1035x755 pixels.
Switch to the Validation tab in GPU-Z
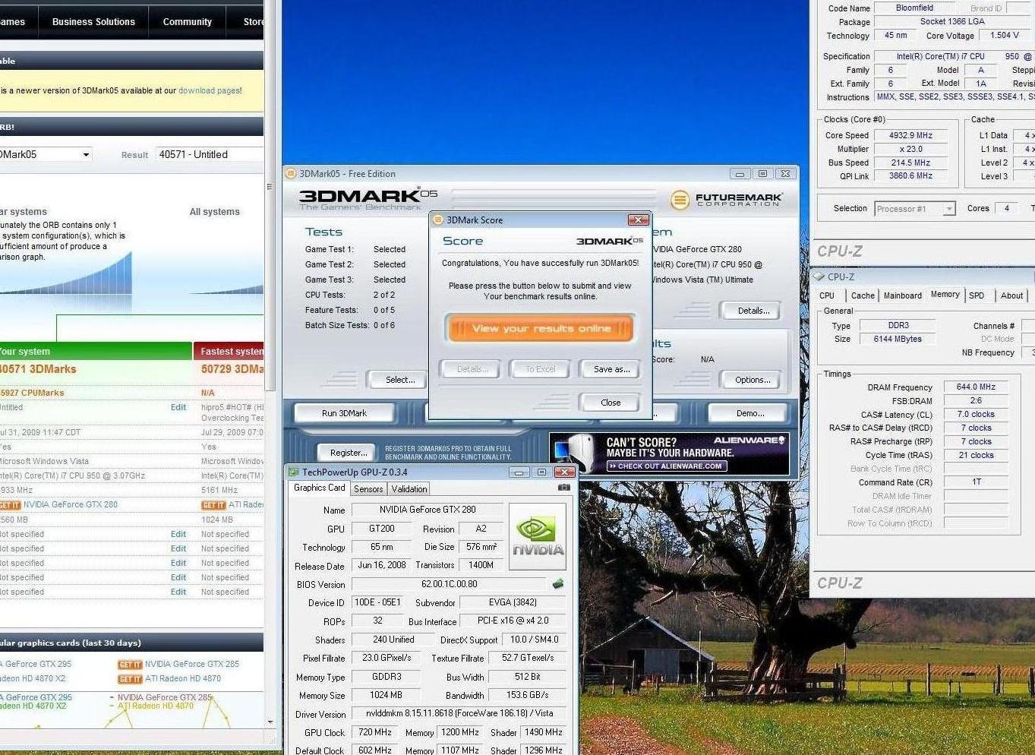[409, 489]
